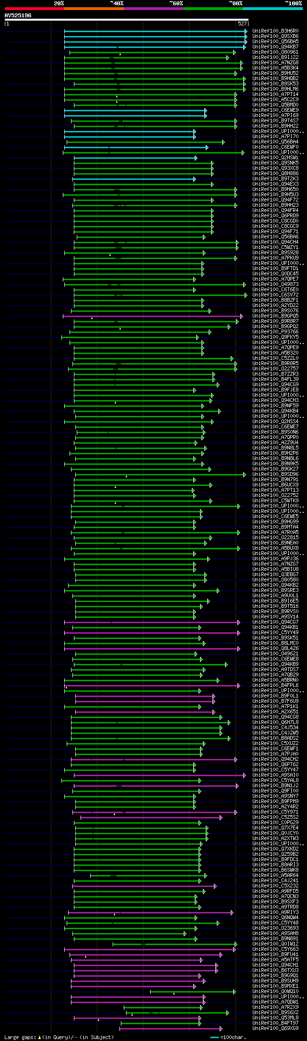Select hit label UniRef100_Q8L426
This screenshot has height=1041, width=307.
[x=275, y=649]
